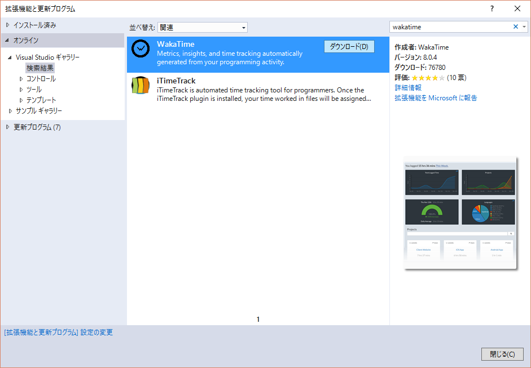Click the WakaTime dashboard preview thumbnail

[460, 213]
